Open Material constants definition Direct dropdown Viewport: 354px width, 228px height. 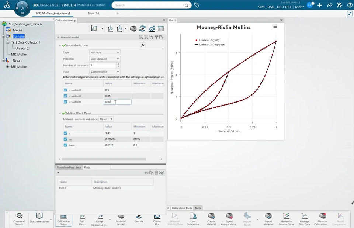(106, 119)
